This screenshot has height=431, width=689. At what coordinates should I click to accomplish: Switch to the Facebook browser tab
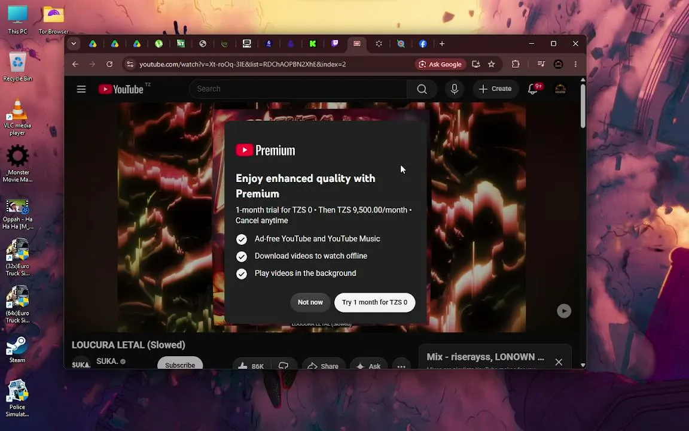point(423,44)
